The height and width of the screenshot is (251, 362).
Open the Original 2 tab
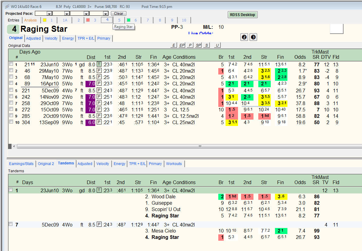tap(46, 163)
